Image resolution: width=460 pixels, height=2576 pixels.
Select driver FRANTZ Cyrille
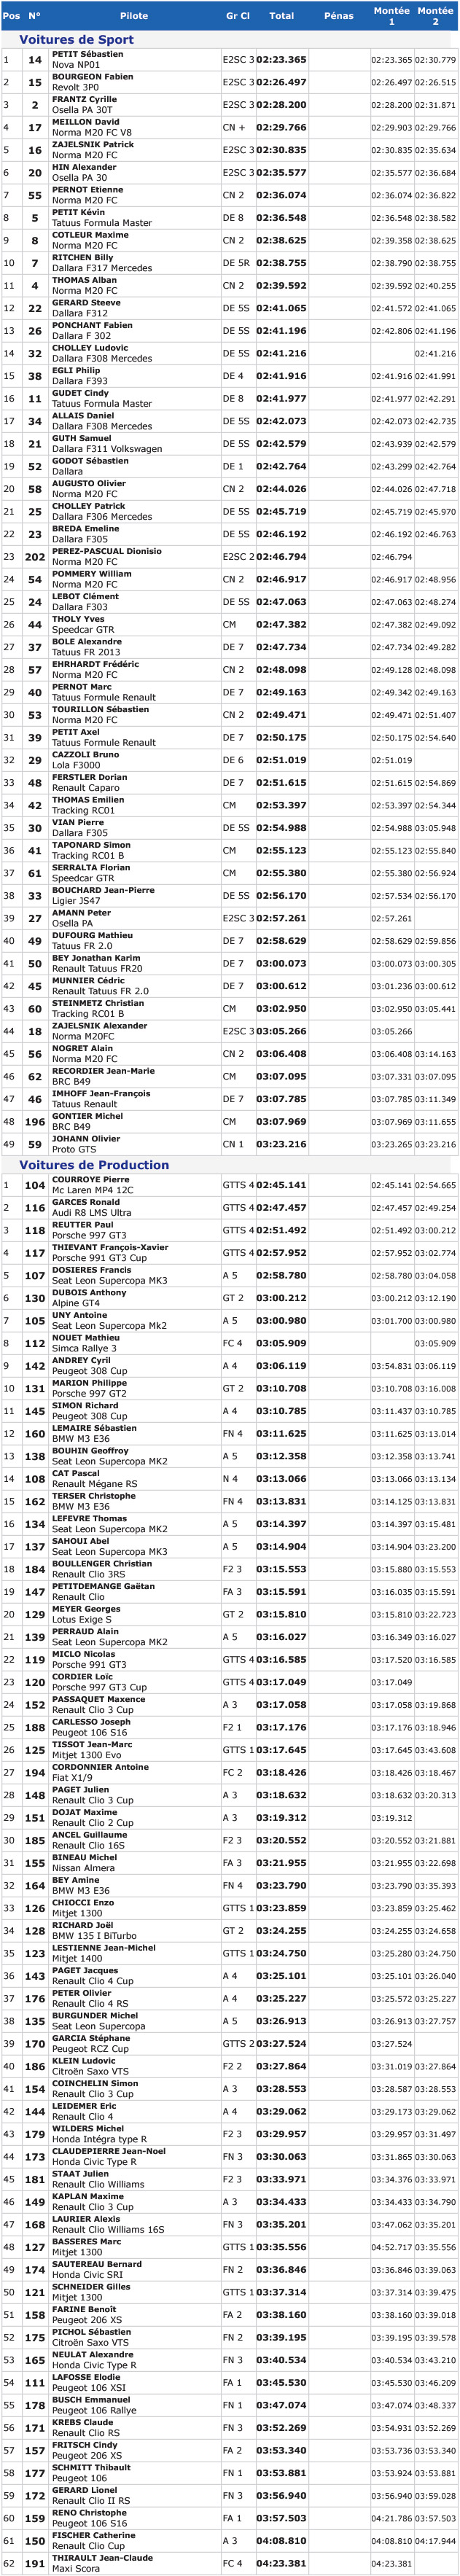tap(84, 100)
